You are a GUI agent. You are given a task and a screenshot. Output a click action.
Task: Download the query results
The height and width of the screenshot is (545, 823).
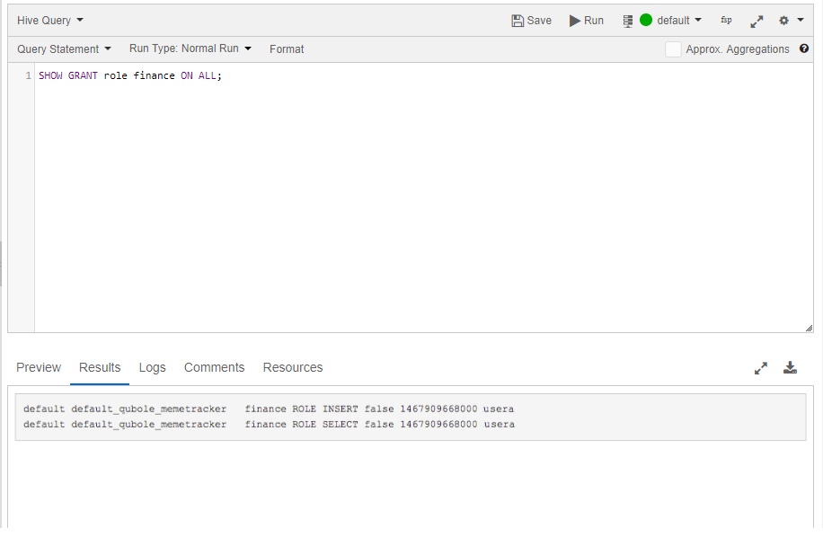click(790, 368)
